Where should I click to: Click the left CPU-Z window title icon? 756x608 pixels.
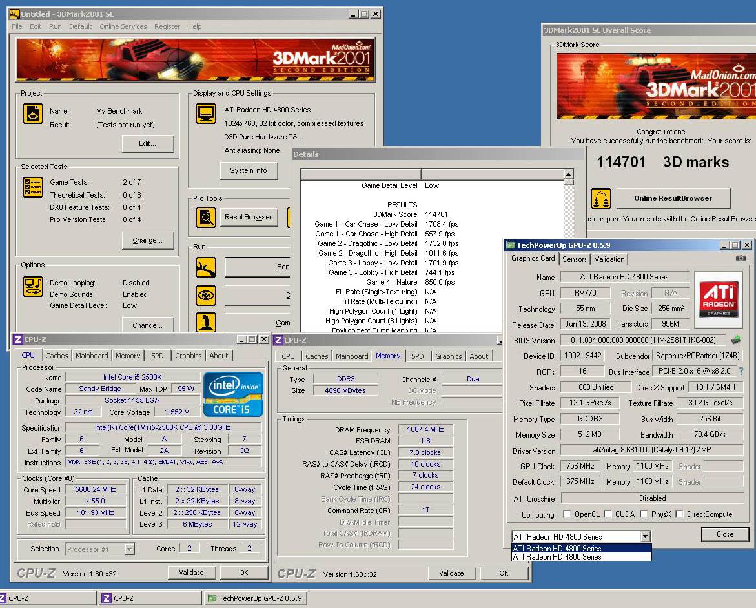click(18, 339)
